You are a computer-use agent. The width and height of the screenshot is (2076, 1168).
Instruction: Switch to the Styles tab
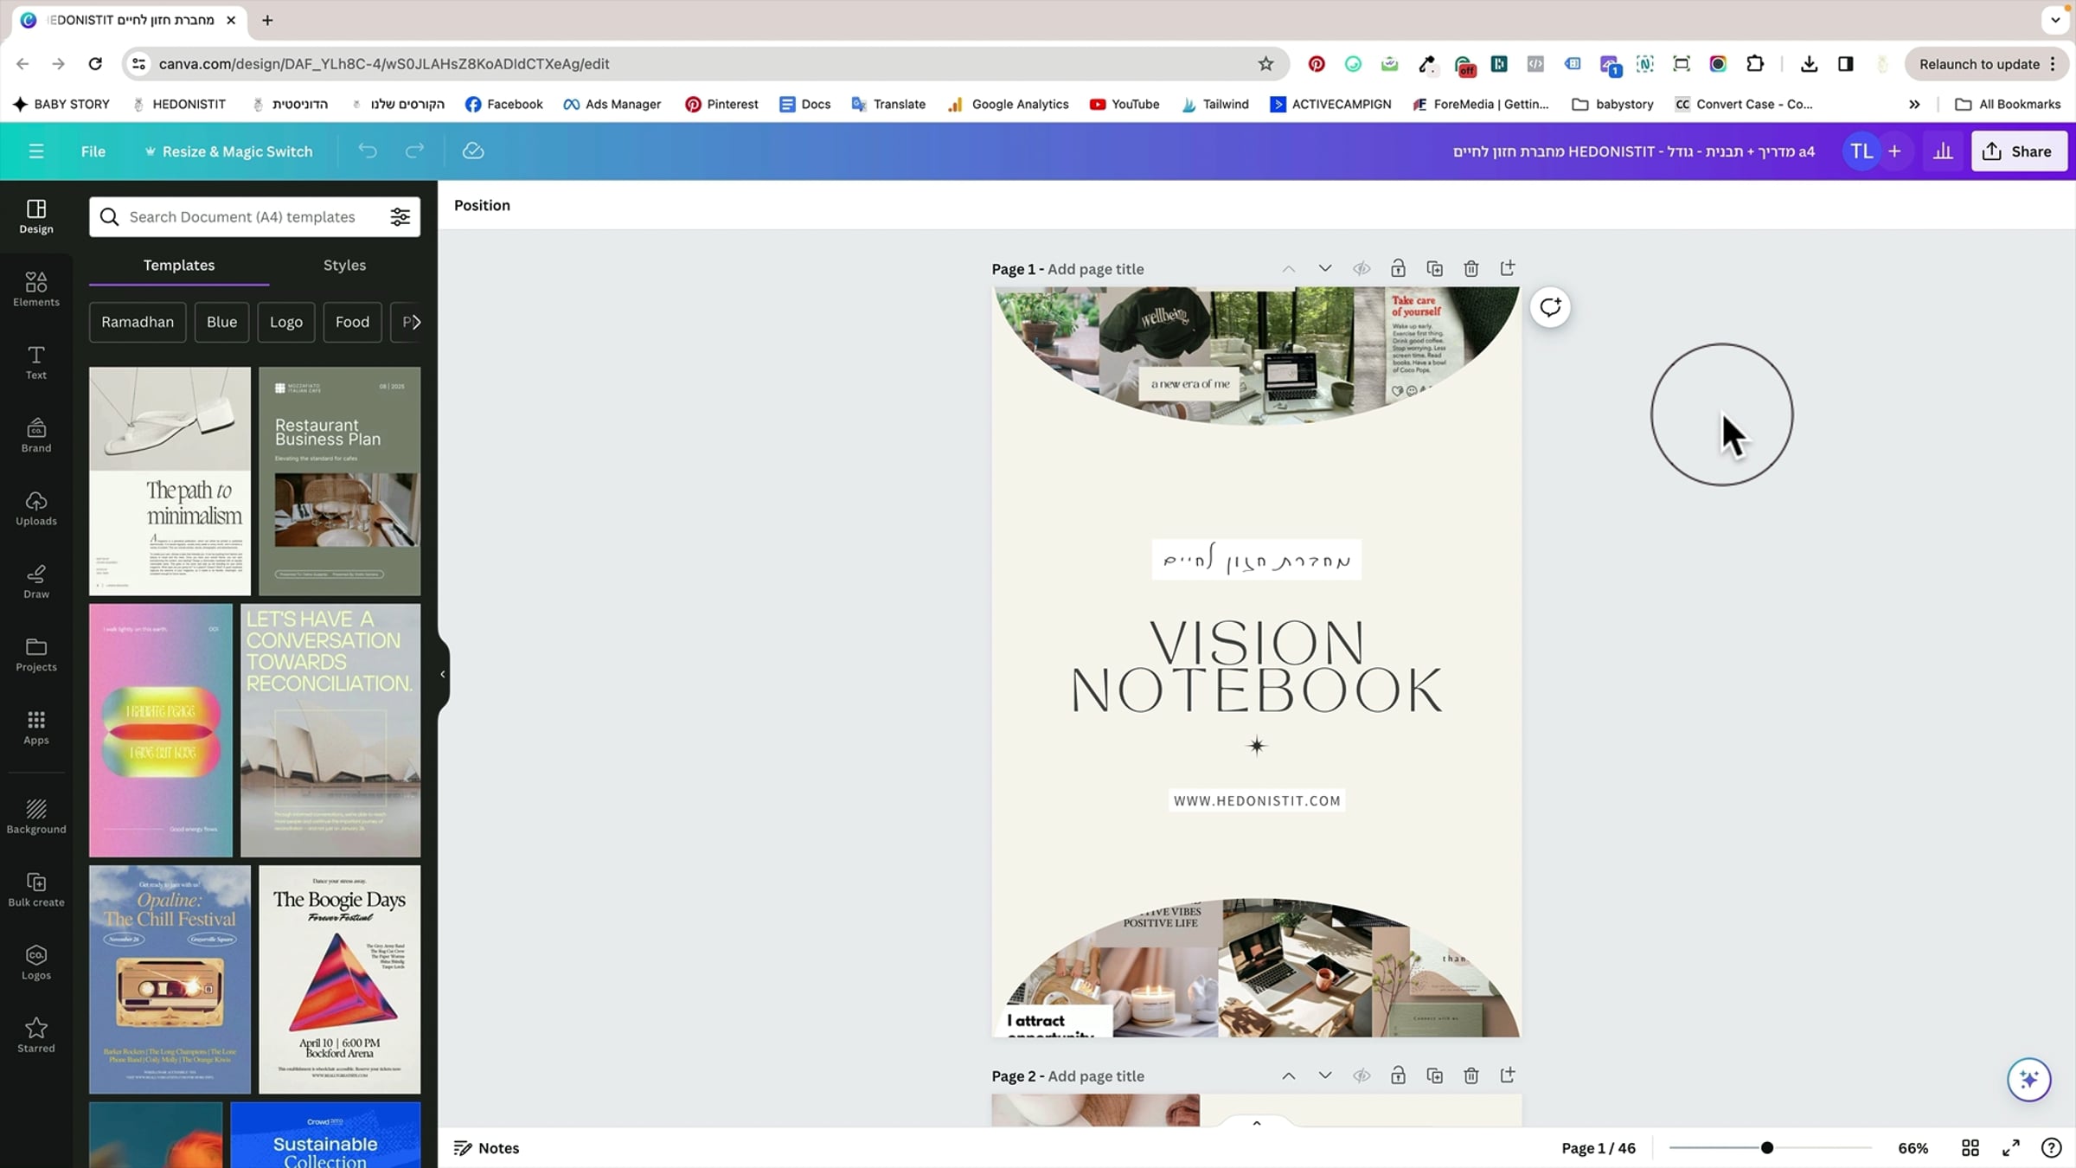click(x=344, y=266)
